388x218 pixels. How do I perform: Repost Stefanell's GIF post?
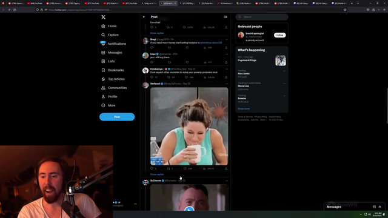169,168
